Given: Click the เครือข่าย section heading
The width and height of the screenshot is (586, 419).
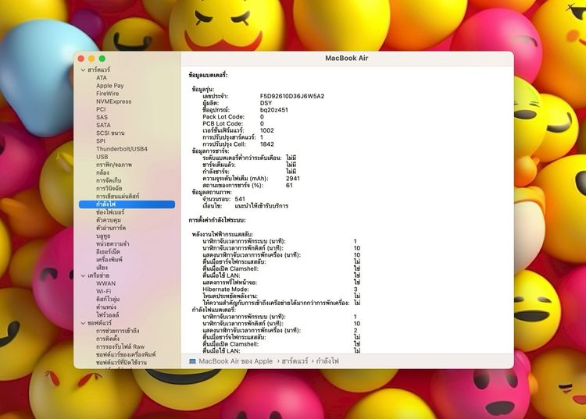Looking at the screenshot, I should (98, 275).
